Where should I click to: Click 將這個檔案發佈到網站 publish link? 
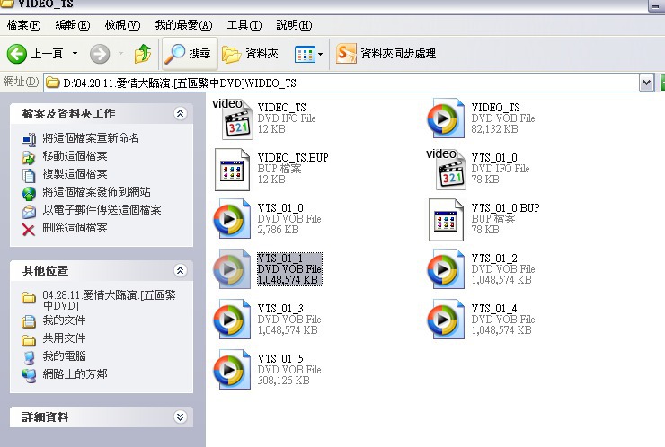(x=96, y=192)
